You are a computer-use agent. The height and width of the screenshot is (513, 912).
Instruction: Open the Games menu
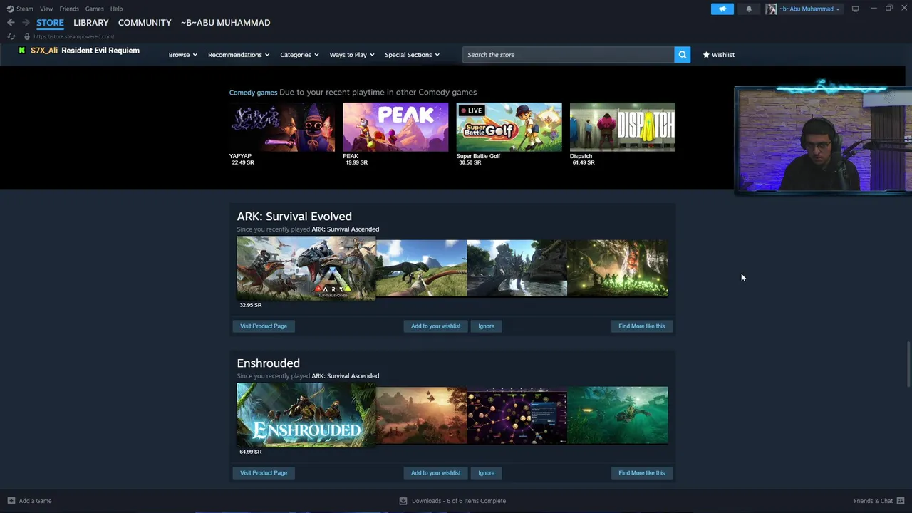94,9
